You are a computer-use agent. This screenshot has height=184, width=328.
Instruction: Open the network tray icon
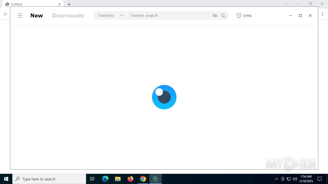pos(289,179)
